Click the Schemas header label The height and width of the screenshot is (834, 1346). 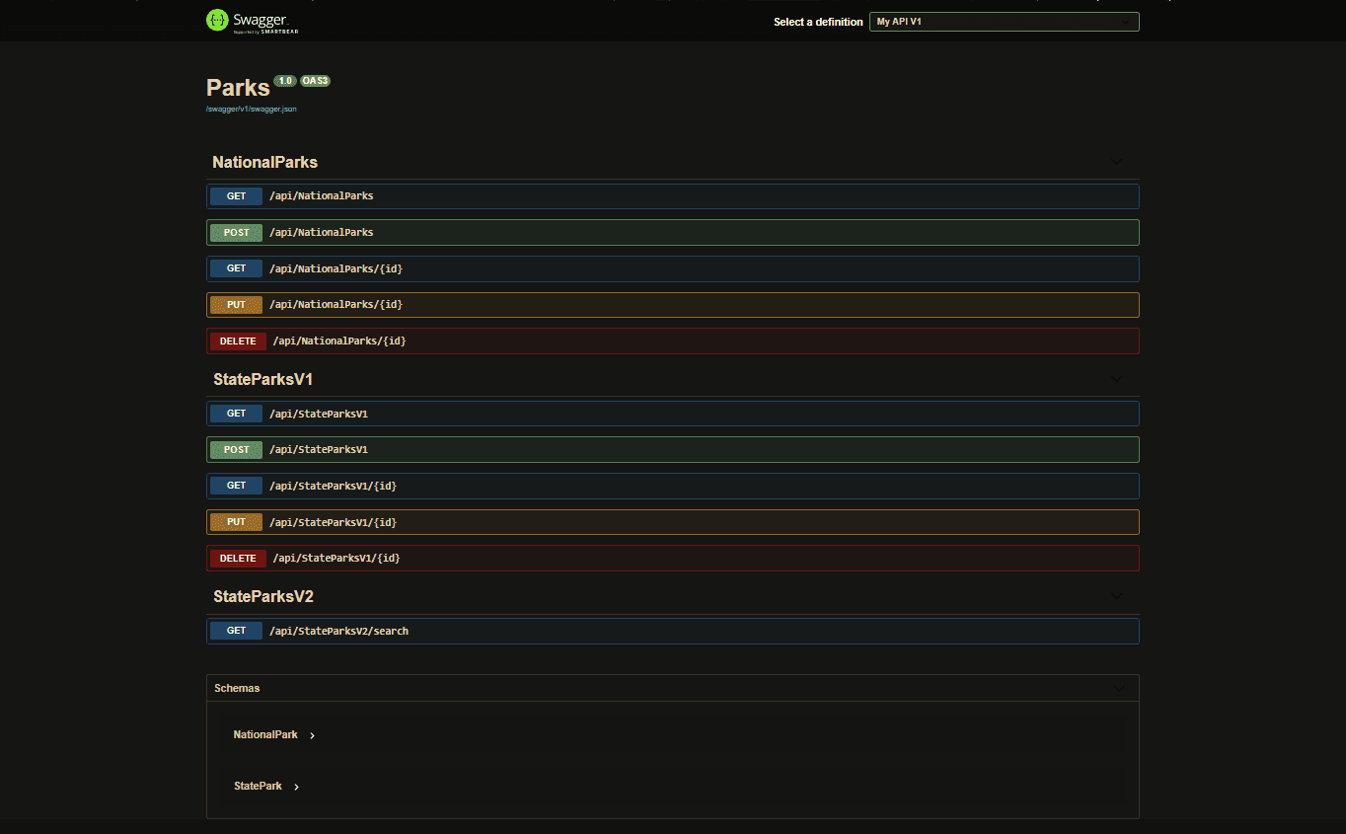[237, 688]
